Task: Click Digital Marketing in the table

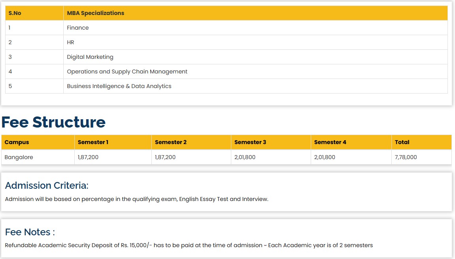Action: click(90, 57)
